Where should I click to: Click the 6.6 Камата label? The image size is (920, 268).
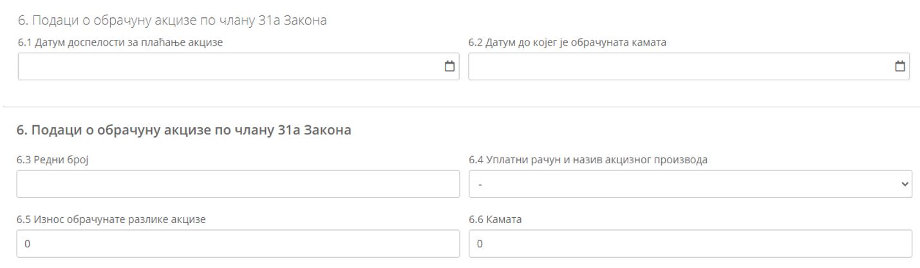tap(494, 219)
